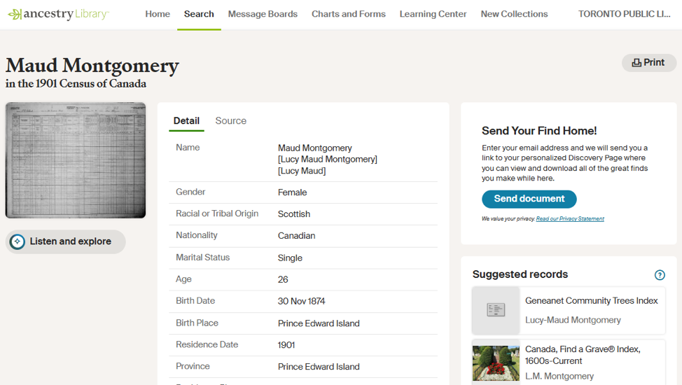Click Lucy-Maud Montgomery suggested name

coord(573,320)
